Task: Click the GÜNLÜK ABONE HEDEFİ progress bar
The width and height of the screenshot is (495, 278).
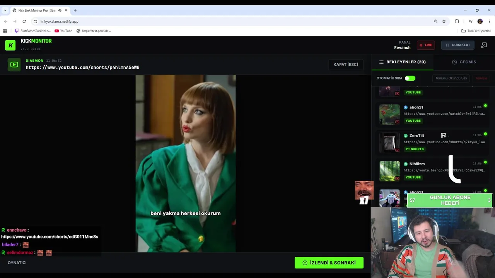Action: [450, 200]
